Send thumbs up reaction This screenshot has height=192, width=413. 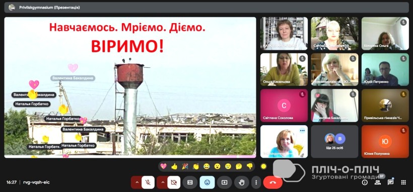tap(174, 166)
